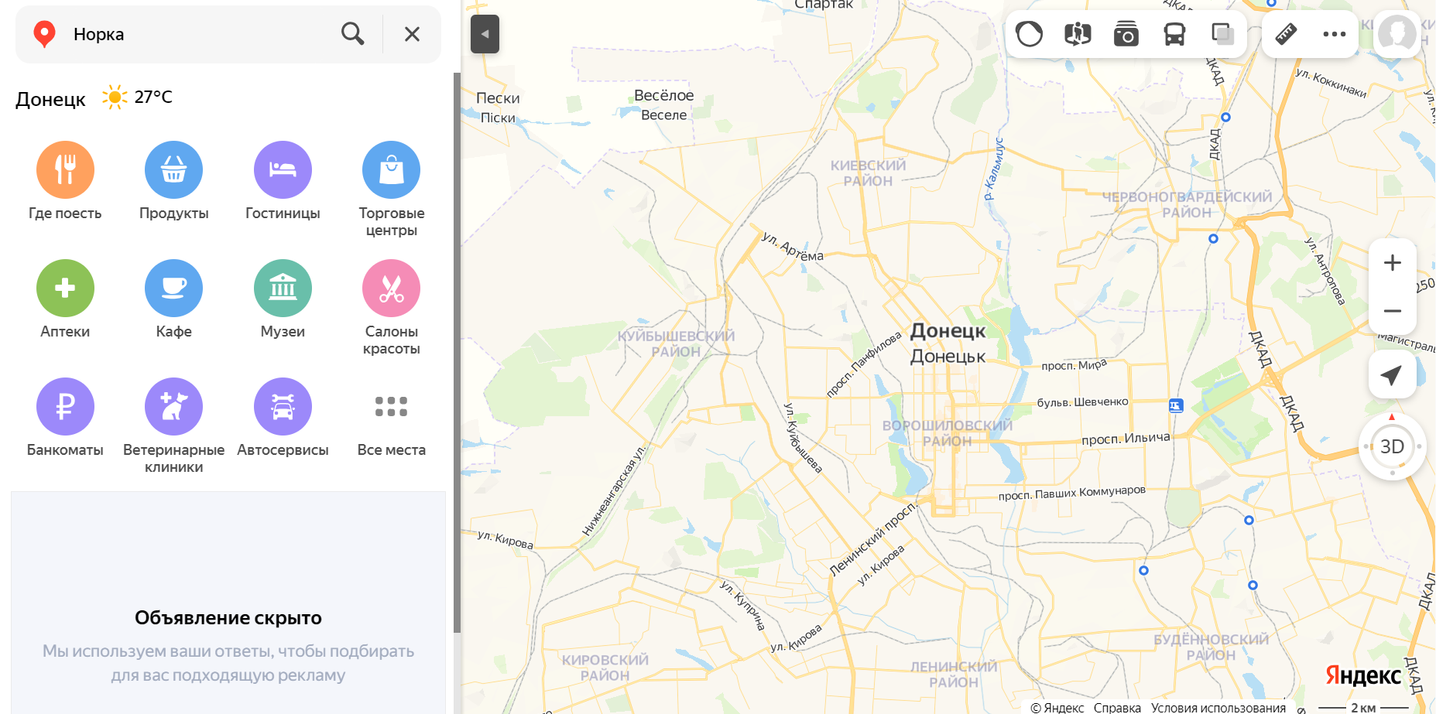1436x714 pixels.
Task: Open the Автосервисы category
Action: click(283, 418)
